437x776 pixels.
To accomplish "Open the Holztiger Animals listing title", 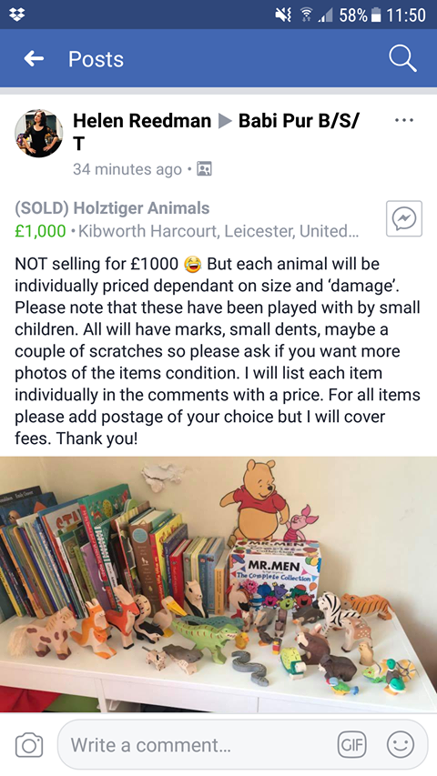I will click(x=112, y=207).
